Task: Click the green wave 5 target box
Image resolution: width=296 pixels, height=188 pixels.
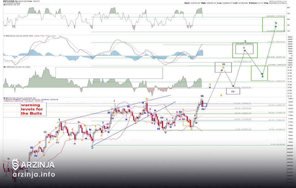Action: 273,24
